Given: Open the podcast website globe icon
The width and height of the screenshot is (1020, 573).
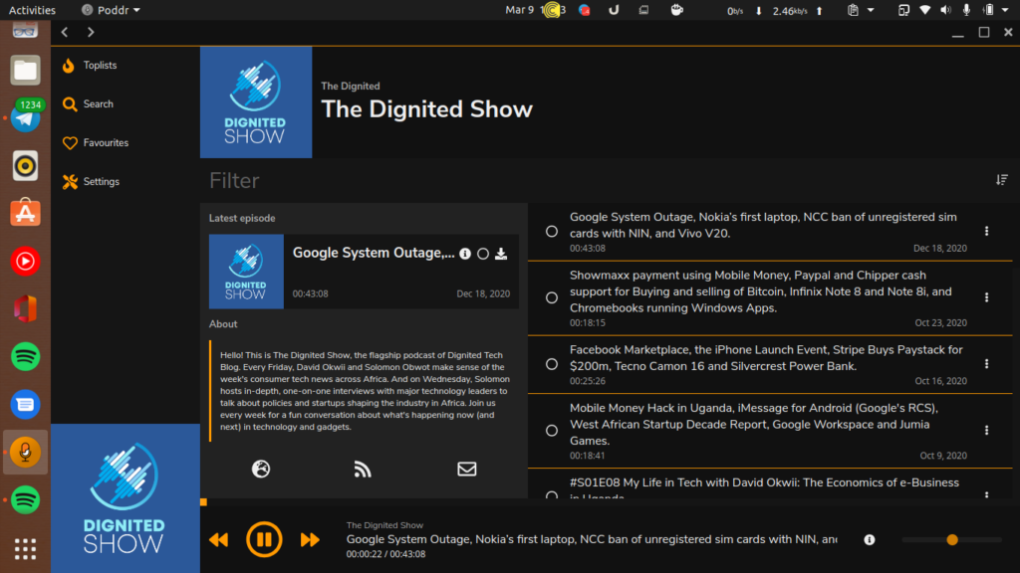Looking at the screenshot, I should click(x=261, y=470).
